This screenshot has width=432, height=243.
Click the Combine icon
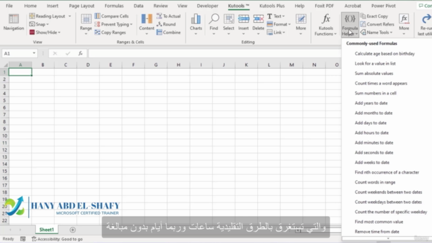click(x=159, y=32)
